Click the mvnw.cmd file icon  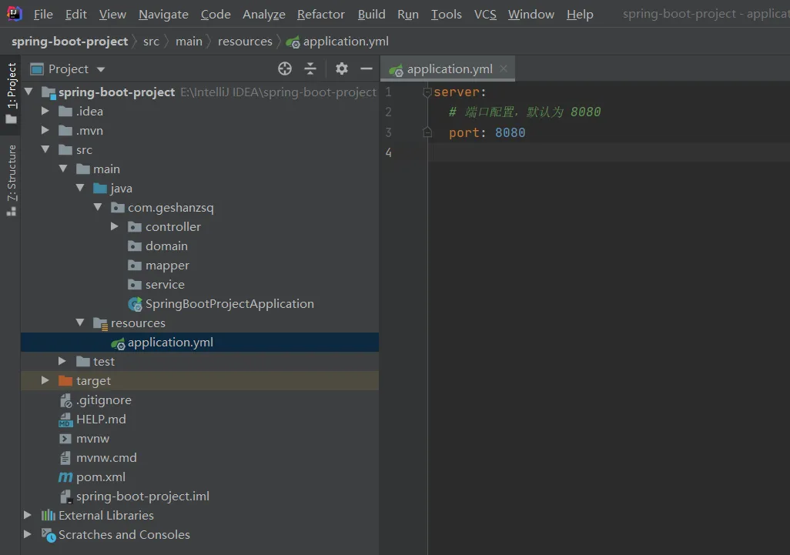point(65,458)
